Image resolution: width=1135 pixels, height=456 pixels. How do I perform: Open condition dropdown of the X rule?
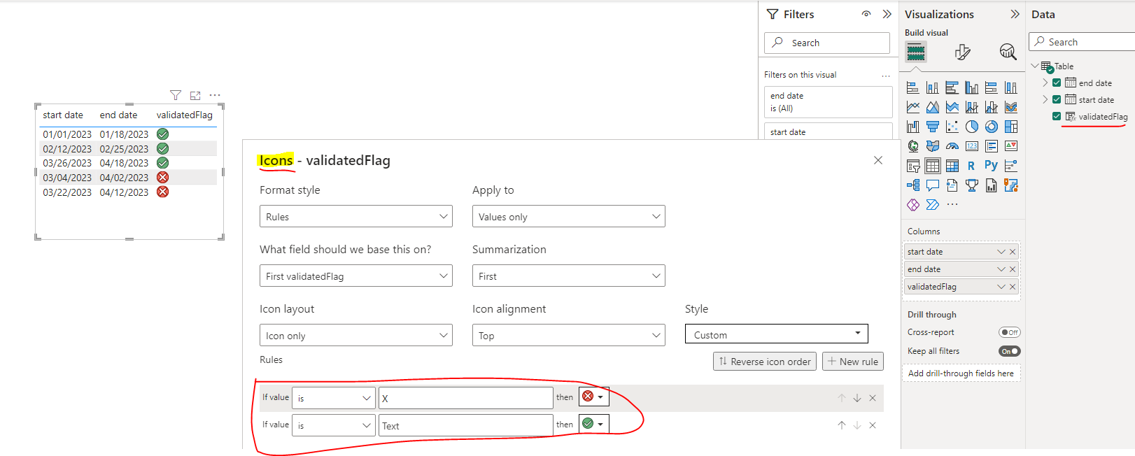tap(334, 398)
